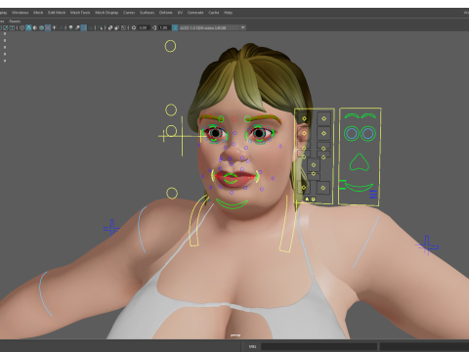This screenshot has width=469, height=352.
Task: Select top-left diamond slider in control panel
Action: click(x=304, y=118)
